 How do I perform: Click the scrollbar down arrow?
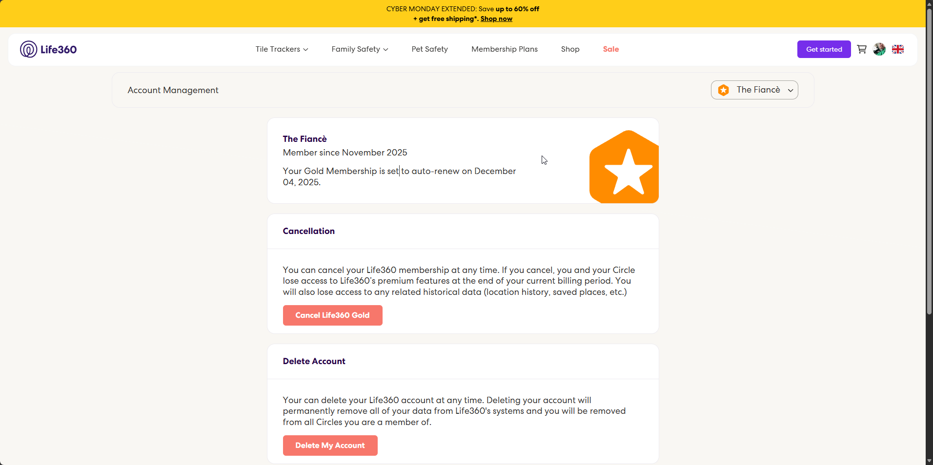pyautogui.click(x=929, y=461)
